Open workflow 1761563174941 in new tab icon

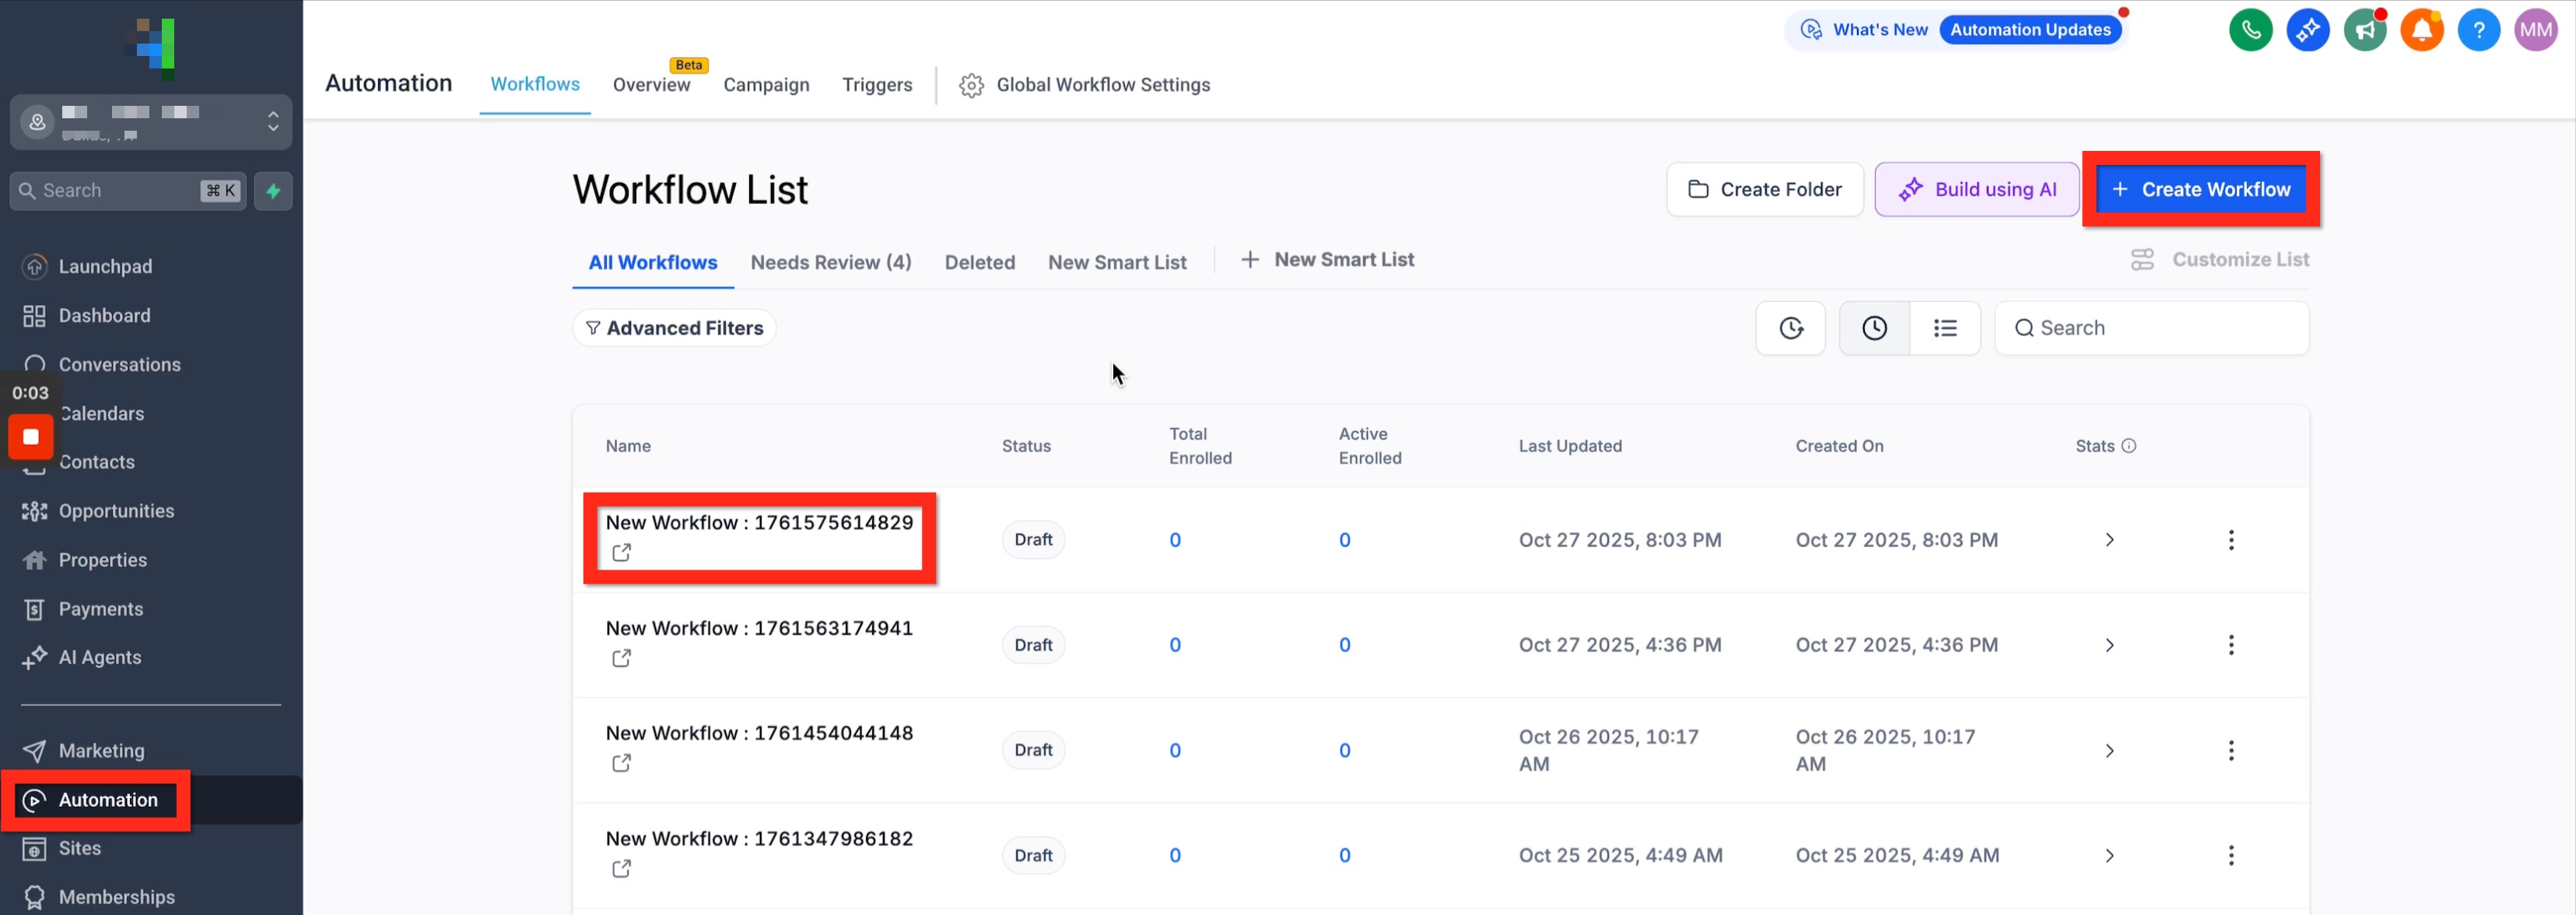[x=621, y=658]
